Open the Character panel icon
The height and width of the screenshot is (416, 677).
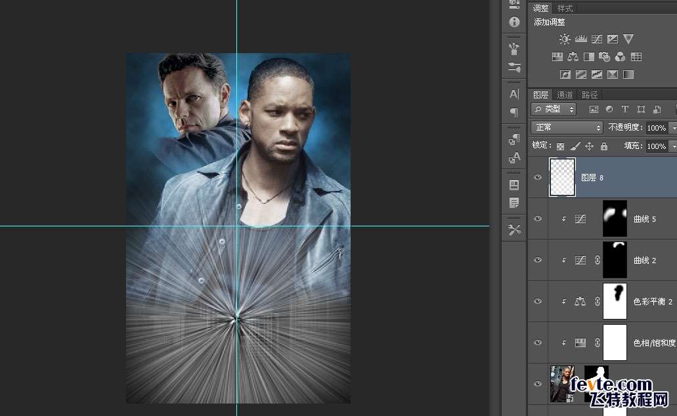tap(513, 94)
